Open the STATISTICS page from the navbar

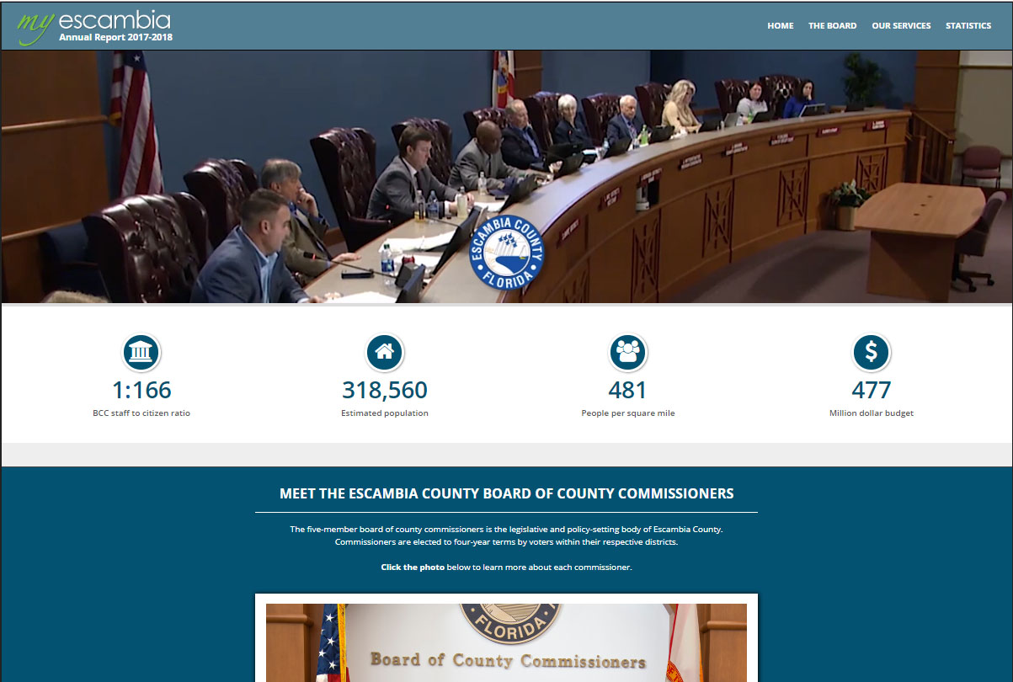[968, 25]
